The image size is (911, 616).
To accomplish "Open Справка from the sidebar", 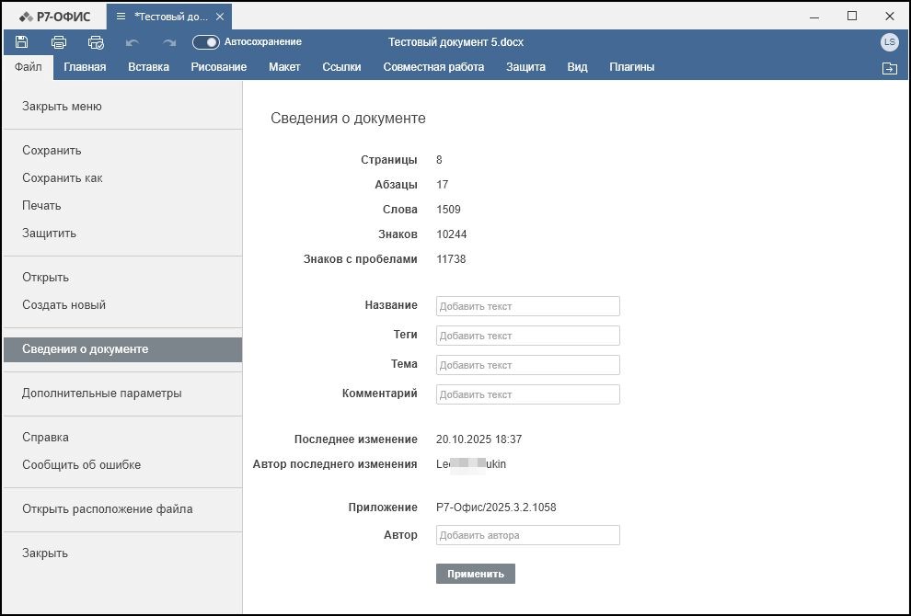I will (x=122, y=438).
